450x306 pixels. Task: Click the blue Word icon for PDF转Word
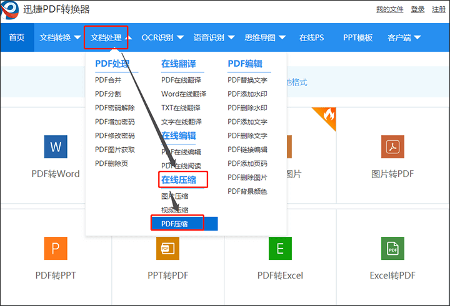click(55, 146)
